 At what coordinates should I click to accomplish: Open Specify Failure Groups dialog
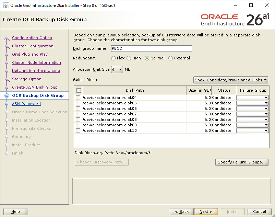(242, 162)
